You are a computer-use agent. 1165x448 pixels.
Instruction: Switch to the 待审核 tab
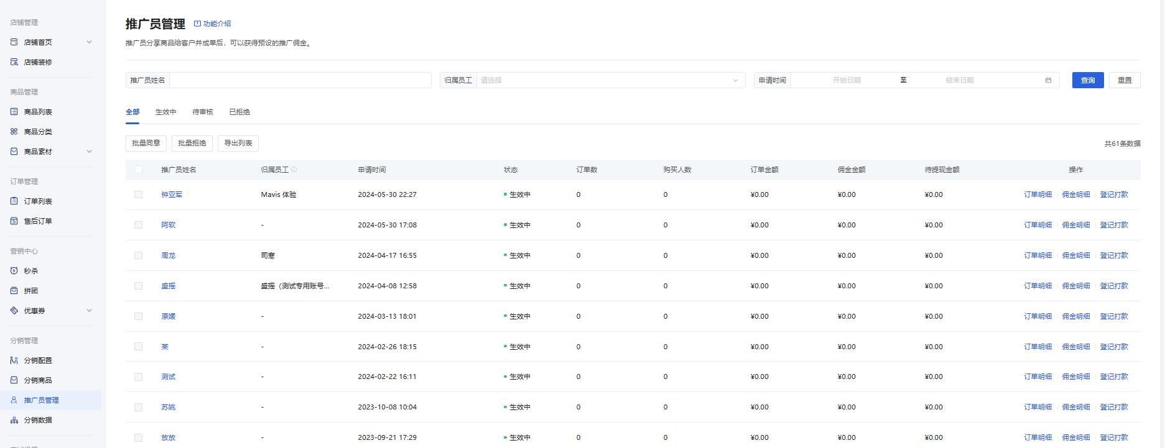[x=203, y=112]
